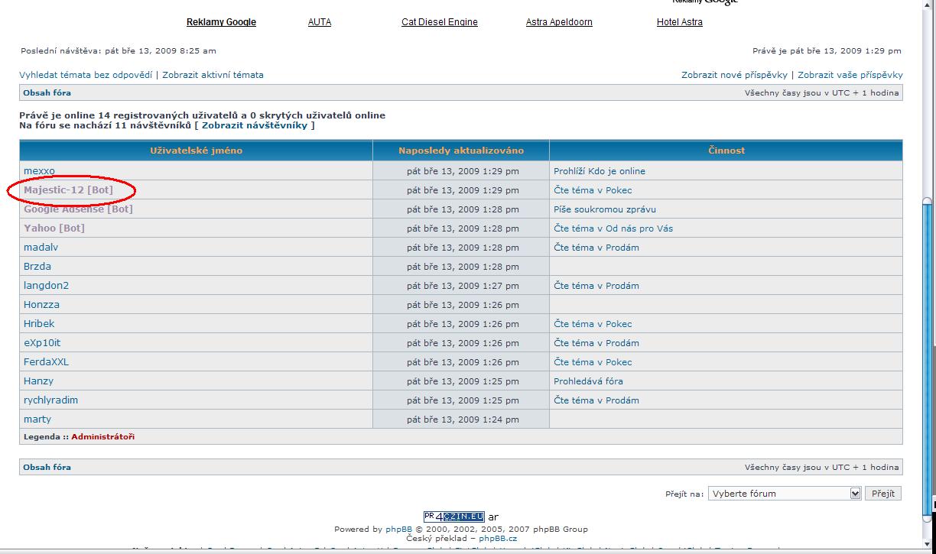This screenshot has height=554, width=936.
Task: Open the Reklamy Google link
Action: pyautogui.click(x=221, y=22)
